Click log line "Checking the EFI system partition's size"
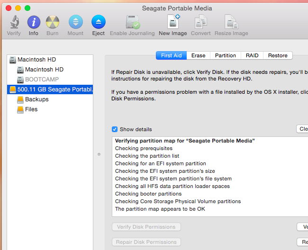Screen dimensions: 308x250 165,171
